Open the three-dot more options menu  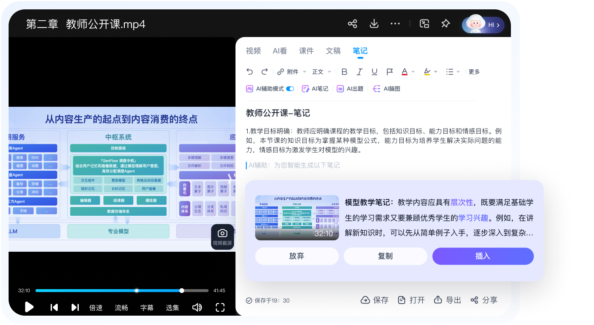point(395,24)
